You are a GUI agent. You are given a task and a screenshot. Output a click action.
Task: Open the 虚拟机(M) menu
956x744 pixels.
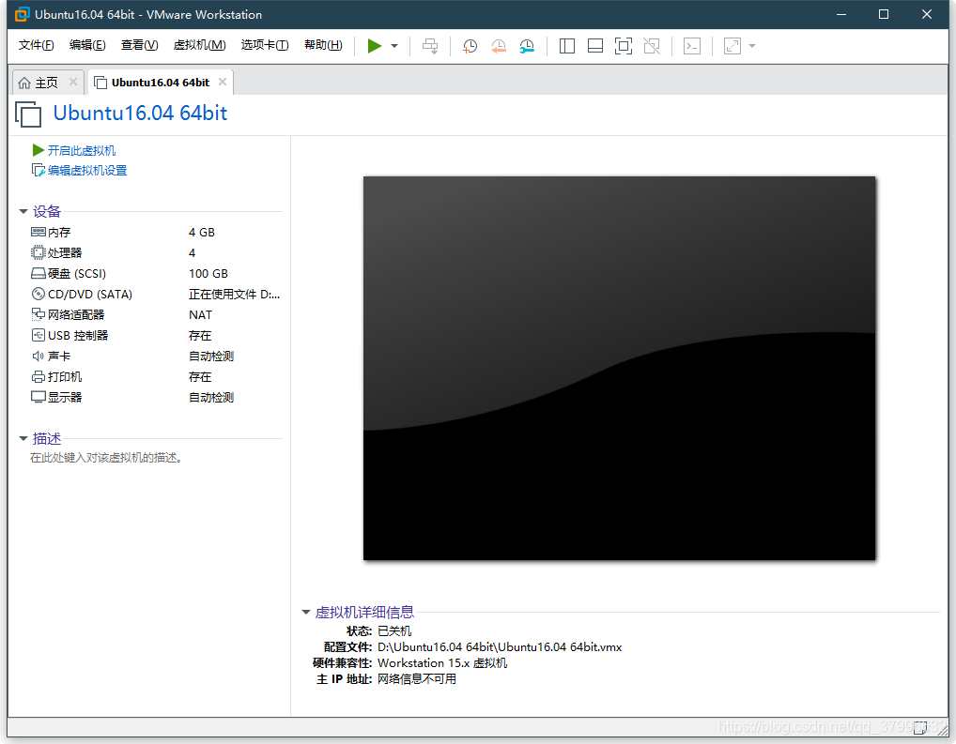pos(199,45)
